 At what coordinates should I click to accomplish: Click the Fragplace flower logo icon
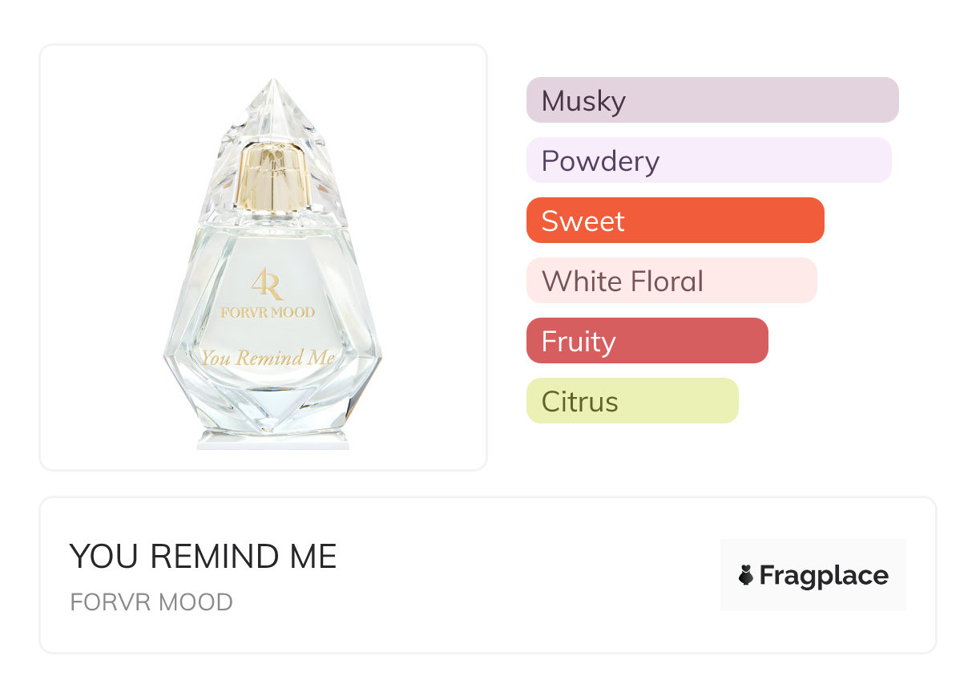coord(746,576)
